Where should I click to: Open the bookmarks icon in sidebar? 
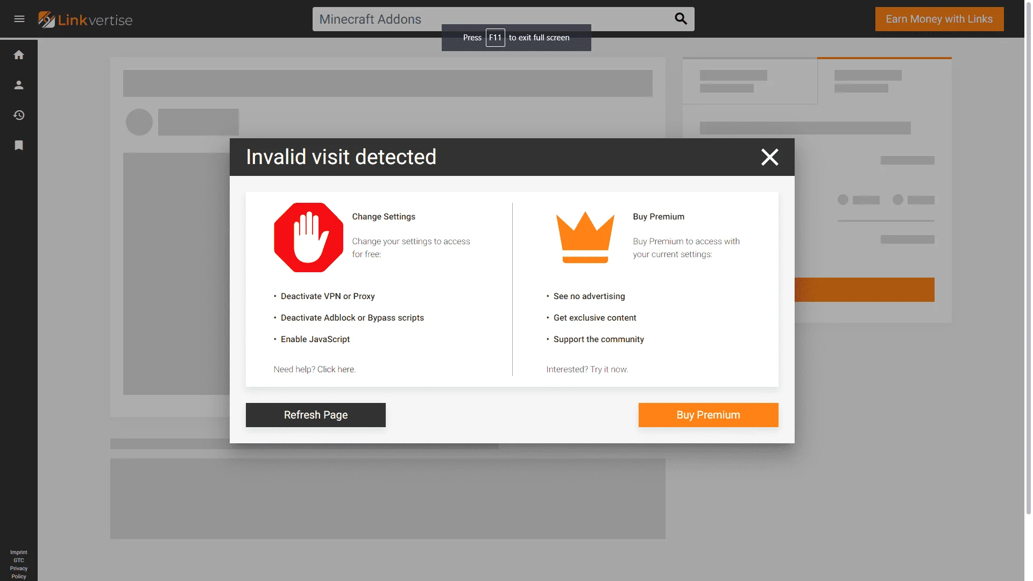pyautogui.click(x=19, y=145)
